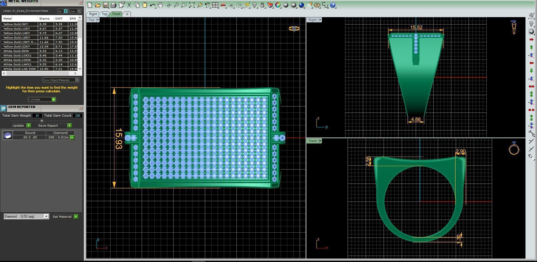Image resolution: width=537 pixels, height=262 pixels.
Task: Click Zoom Extents magnifier icon
Action: 192,5
